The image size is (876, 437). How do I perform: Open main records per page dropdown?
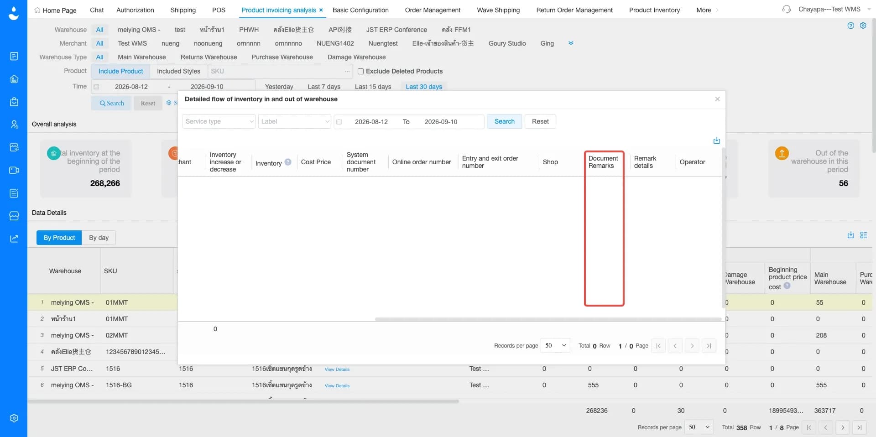[x=699, y=427]
